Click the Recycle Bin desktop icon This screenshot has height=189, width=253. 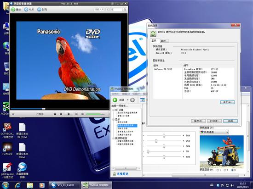coord(6,67)
